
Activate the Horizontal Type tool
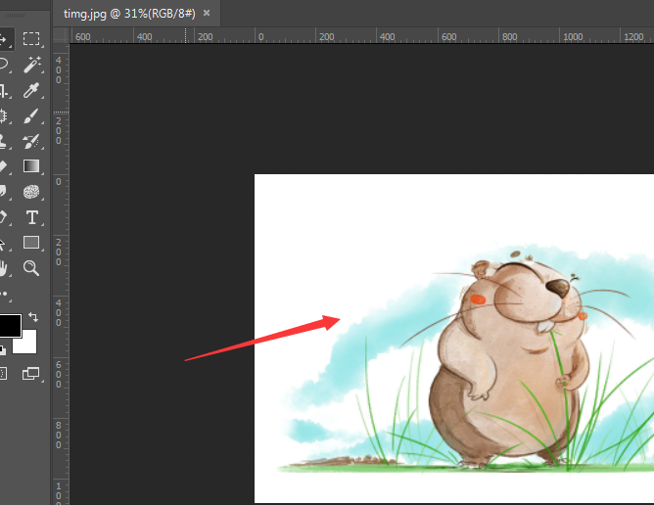point(31,217)
